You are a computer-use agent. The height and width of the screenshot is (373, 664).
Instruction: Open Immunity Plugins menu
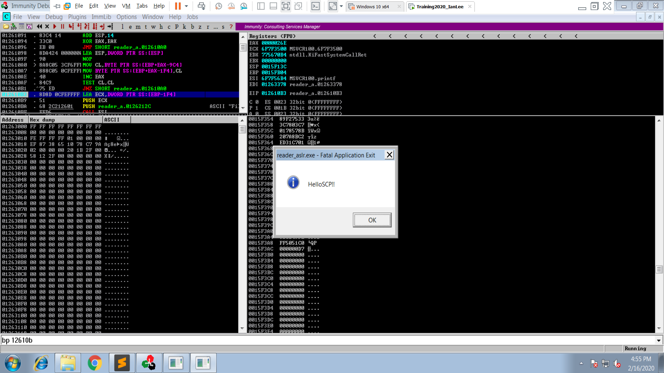click(x=77, y=17)
